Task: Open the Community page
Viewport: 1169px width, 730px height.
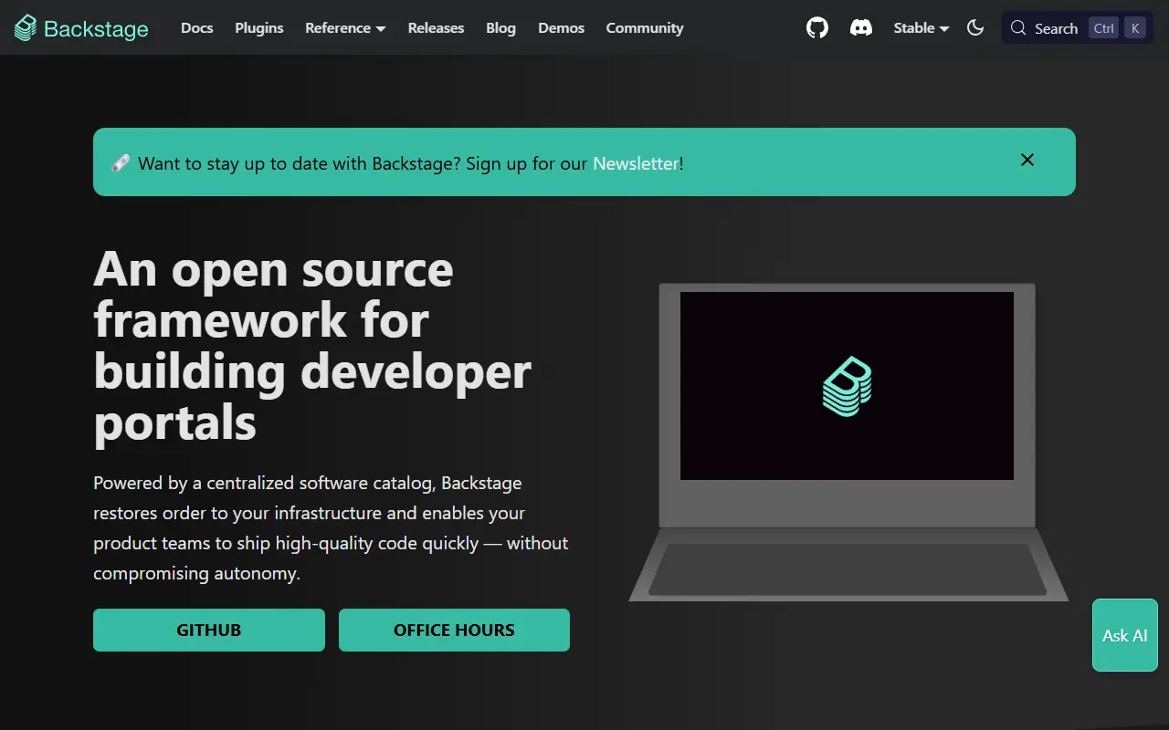Action: [x=645, y=28]
